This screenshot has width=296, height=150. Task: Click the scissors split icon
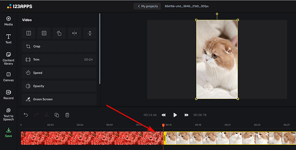click(x=47, y=115)
